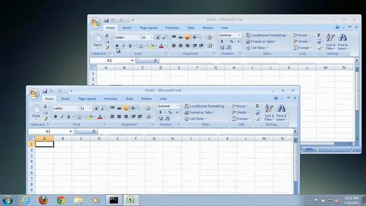The width and height of the screenshot is (366, 206).
Task: Click the Office button in Book2 window
Action: (x=34, y=94)
